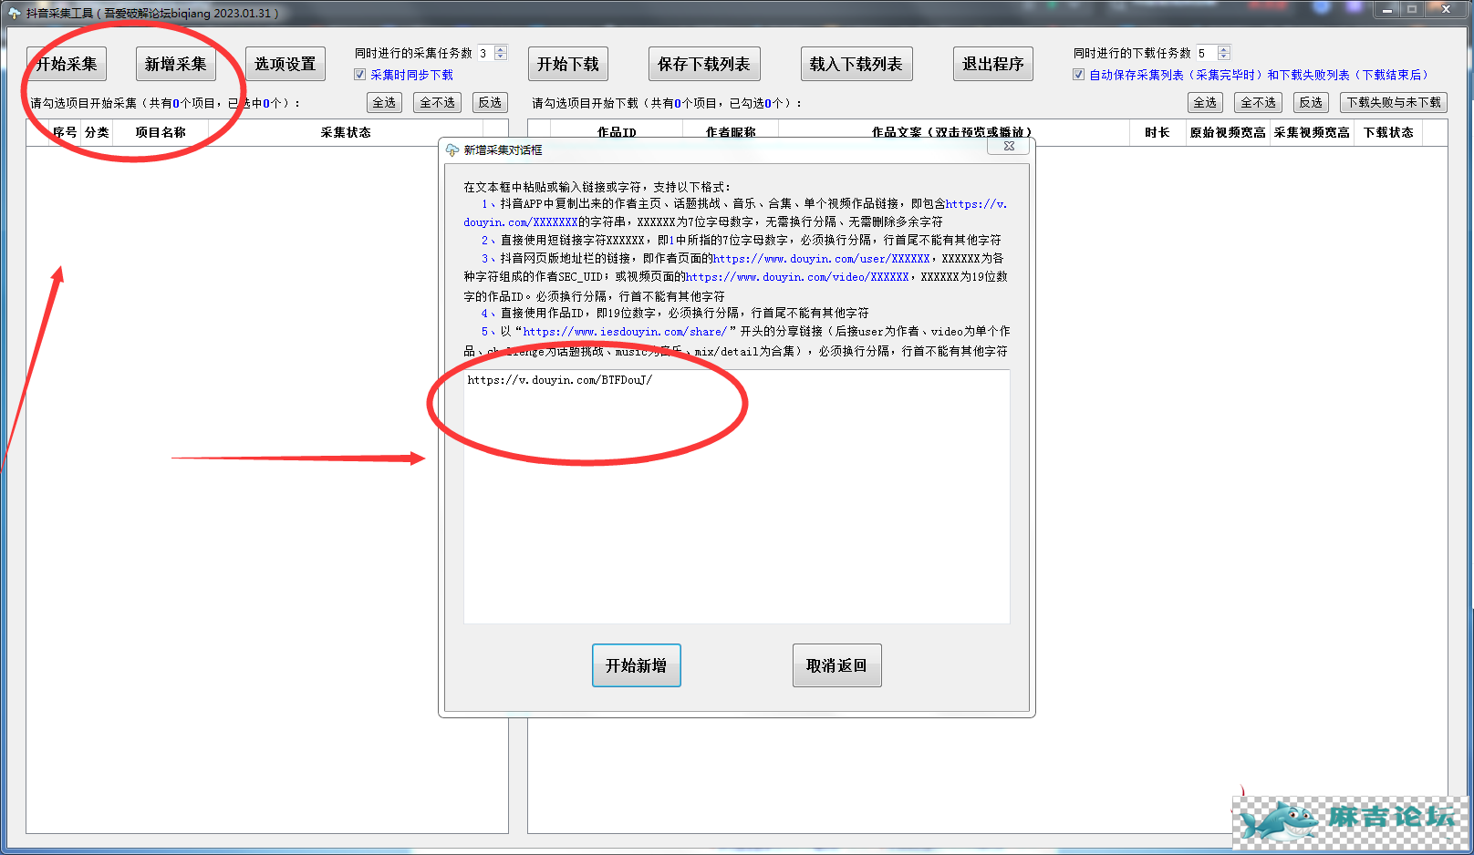
Task: Decrease the download task count spinner
Action: 1224,57
